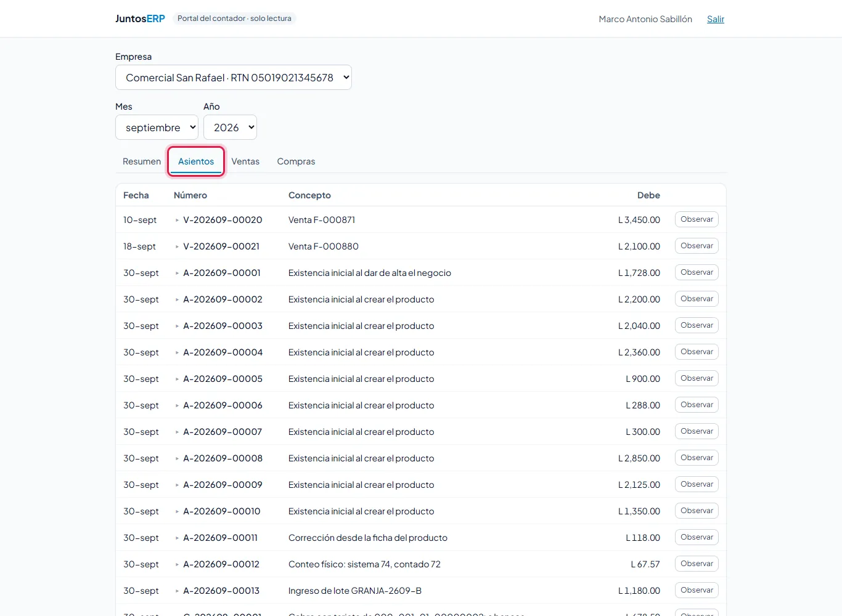Open the Empresa company dropdown

point(234,78)
